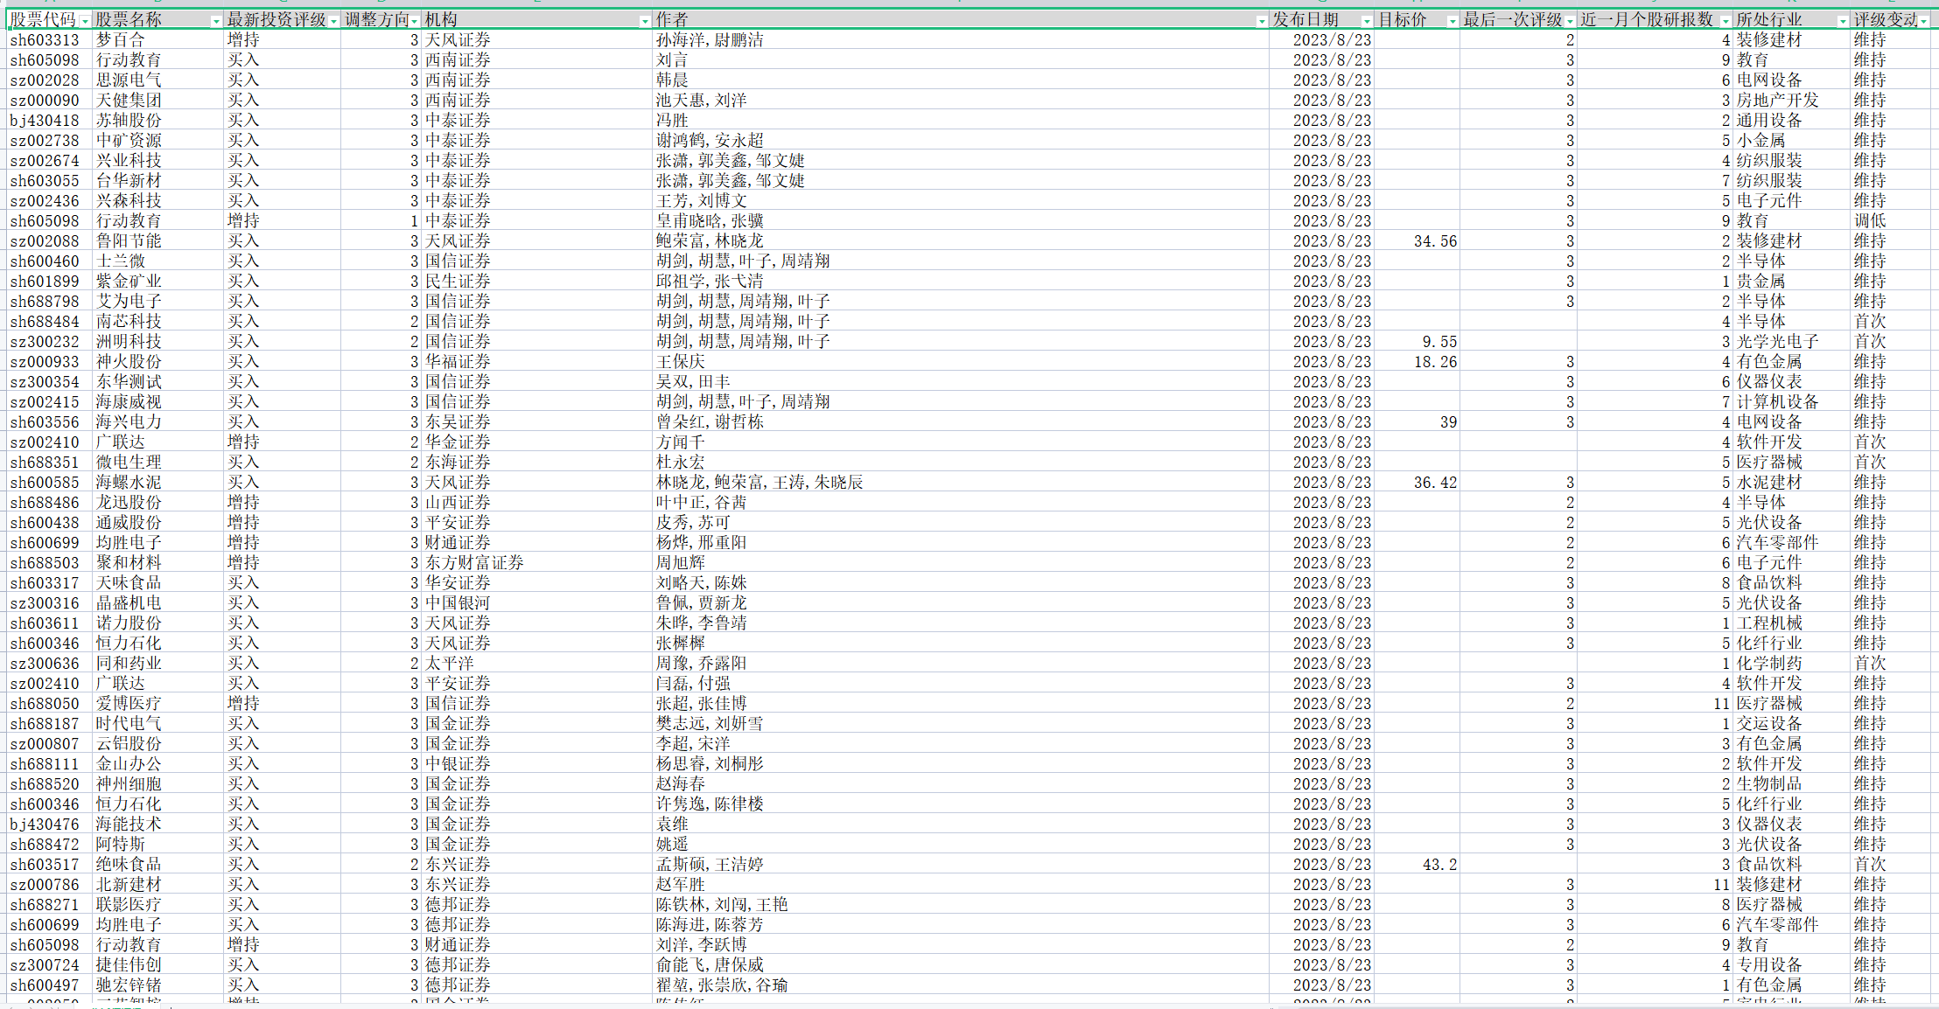Select the target price 18.26 cell
The height and width of the screenshot is (1009, 1939).
click(1417, 362)
